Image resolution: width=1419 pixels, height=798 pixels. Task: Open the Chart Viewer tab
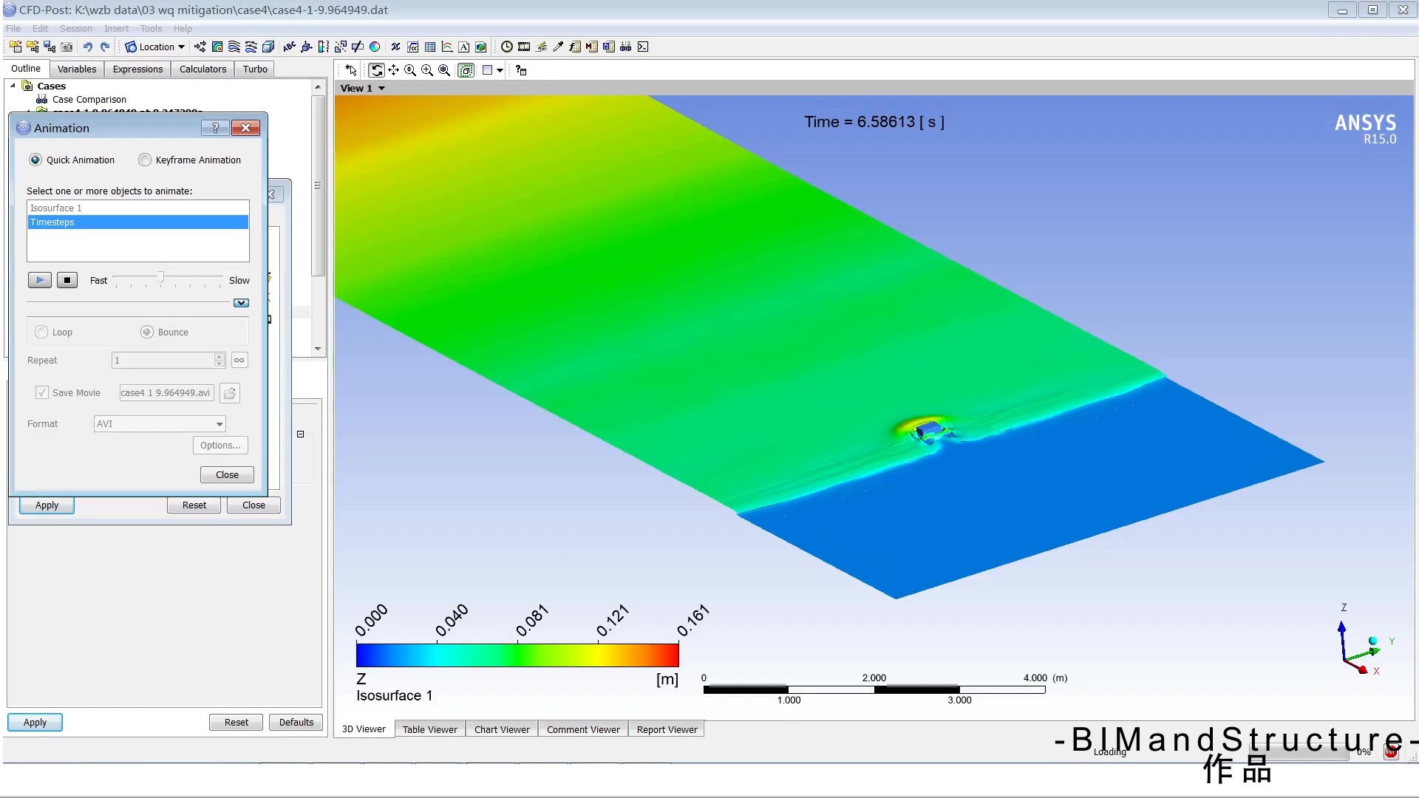[502, 729]
